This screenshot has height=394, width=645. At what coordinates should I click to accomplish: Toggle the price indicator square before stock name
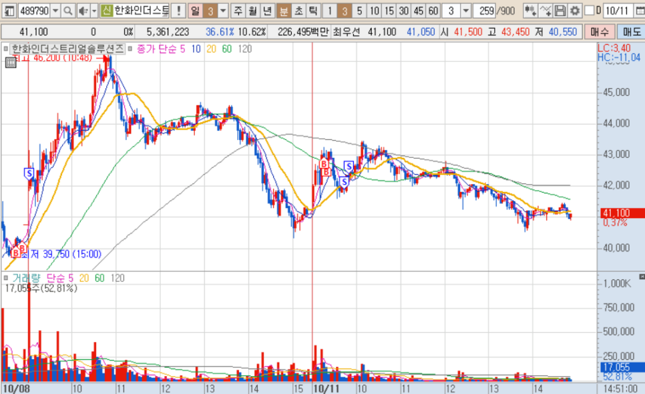(x=5, y=49)
